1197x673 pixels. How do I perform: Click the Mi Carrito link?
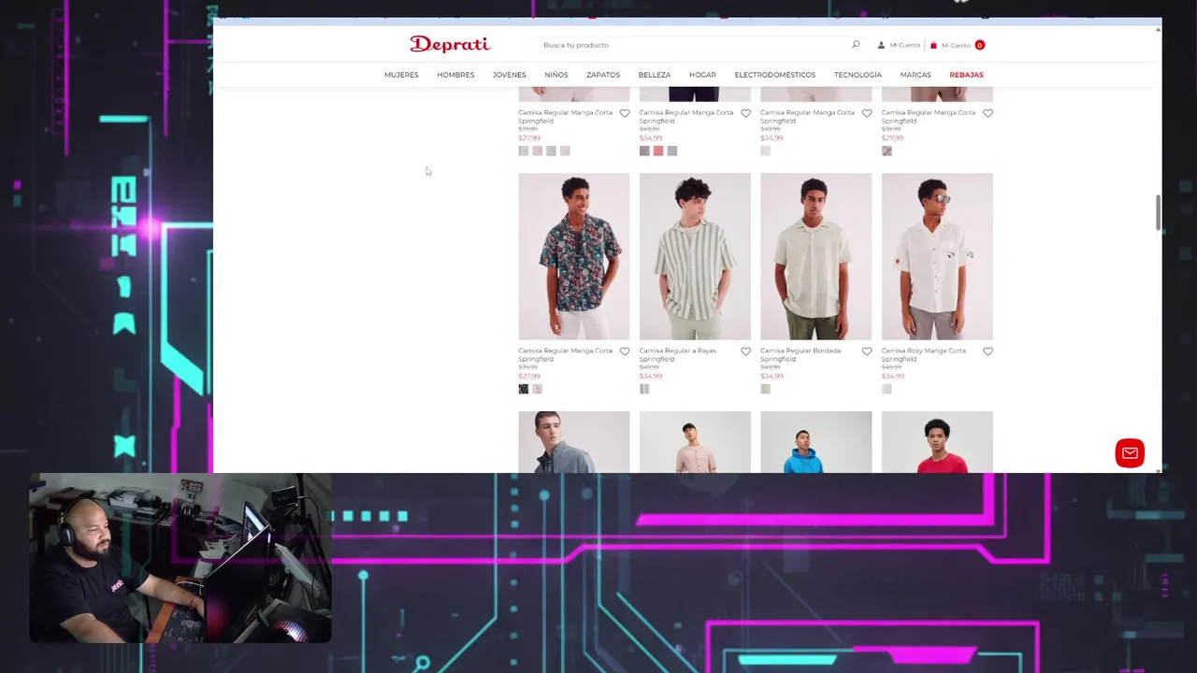(956, 45)
